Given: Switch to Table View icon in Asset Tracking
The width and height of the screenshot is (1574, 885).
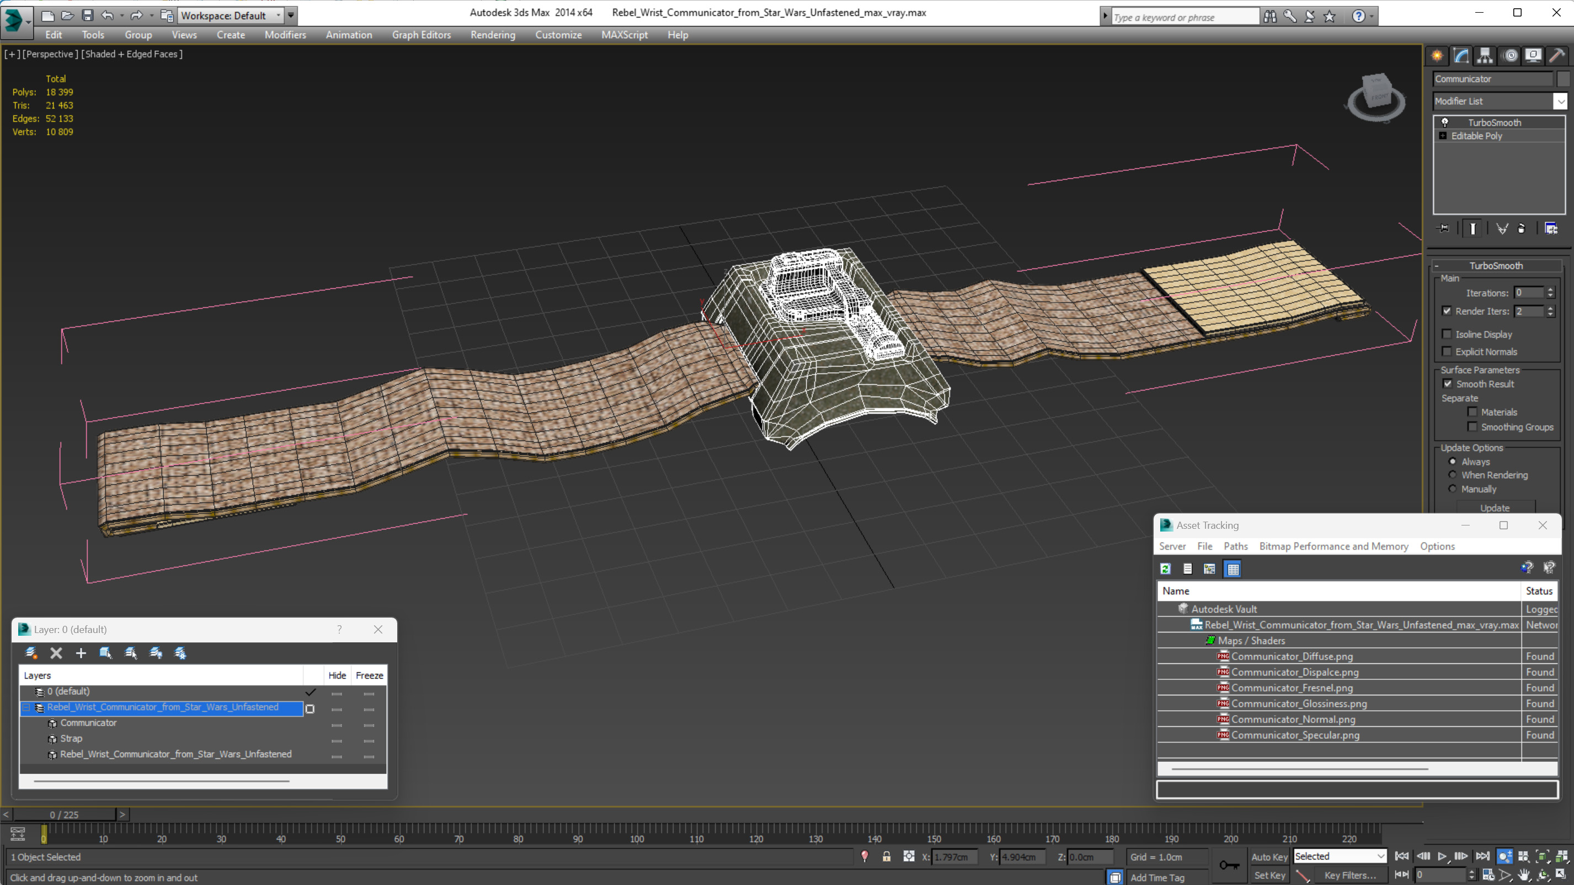Looking at the screenshot, I should [x=1233, y=569].
